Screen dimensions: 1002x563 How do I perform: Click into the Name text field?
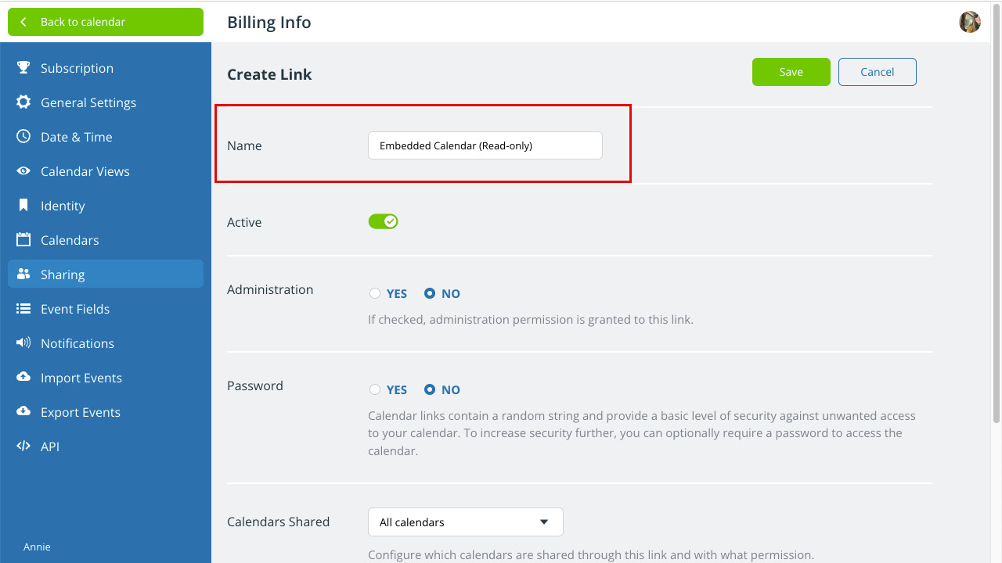pos(485,145)
